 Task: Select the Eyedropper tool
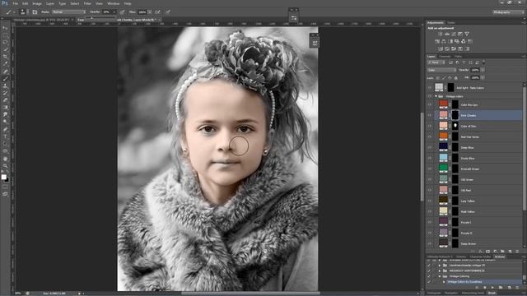[x=5, y=64]
